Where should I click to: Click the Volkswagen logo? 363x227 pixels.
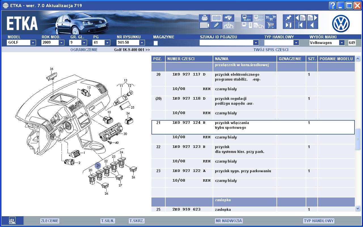[x=341, y=24]
